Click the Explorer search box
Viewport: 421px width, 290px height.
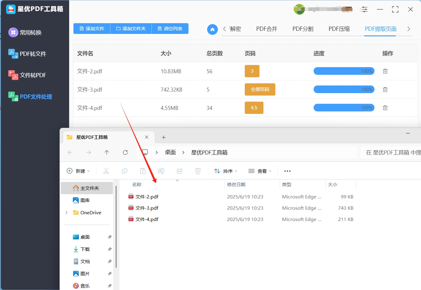tap(391, 152)
